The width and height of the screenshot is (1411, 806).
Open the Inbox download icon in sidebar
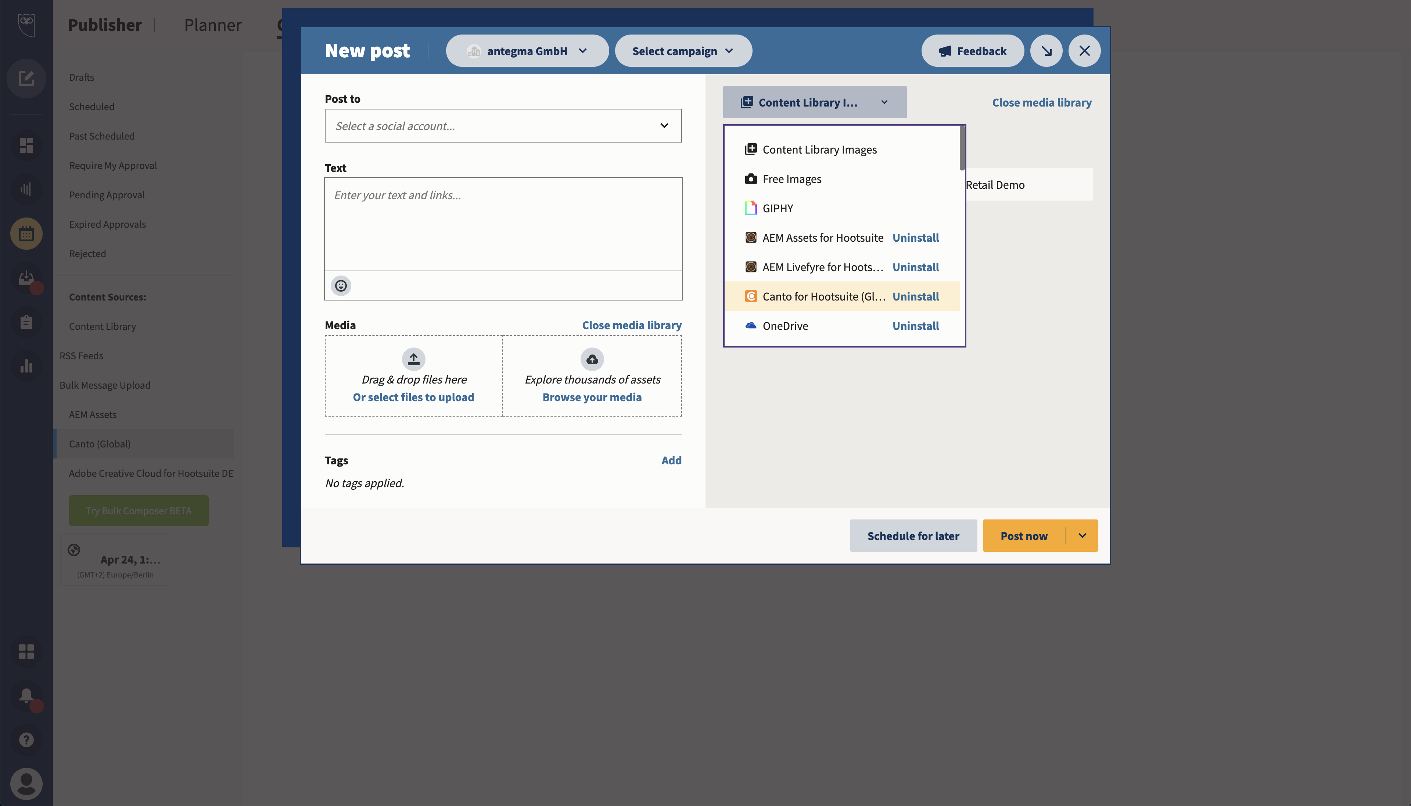[26, 278]
